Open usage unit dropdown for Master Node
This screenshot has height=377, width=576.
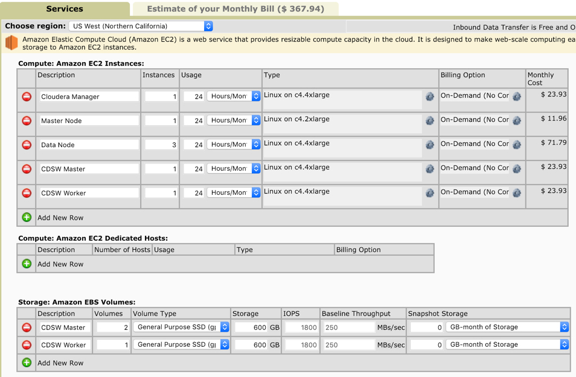[234, 120]
